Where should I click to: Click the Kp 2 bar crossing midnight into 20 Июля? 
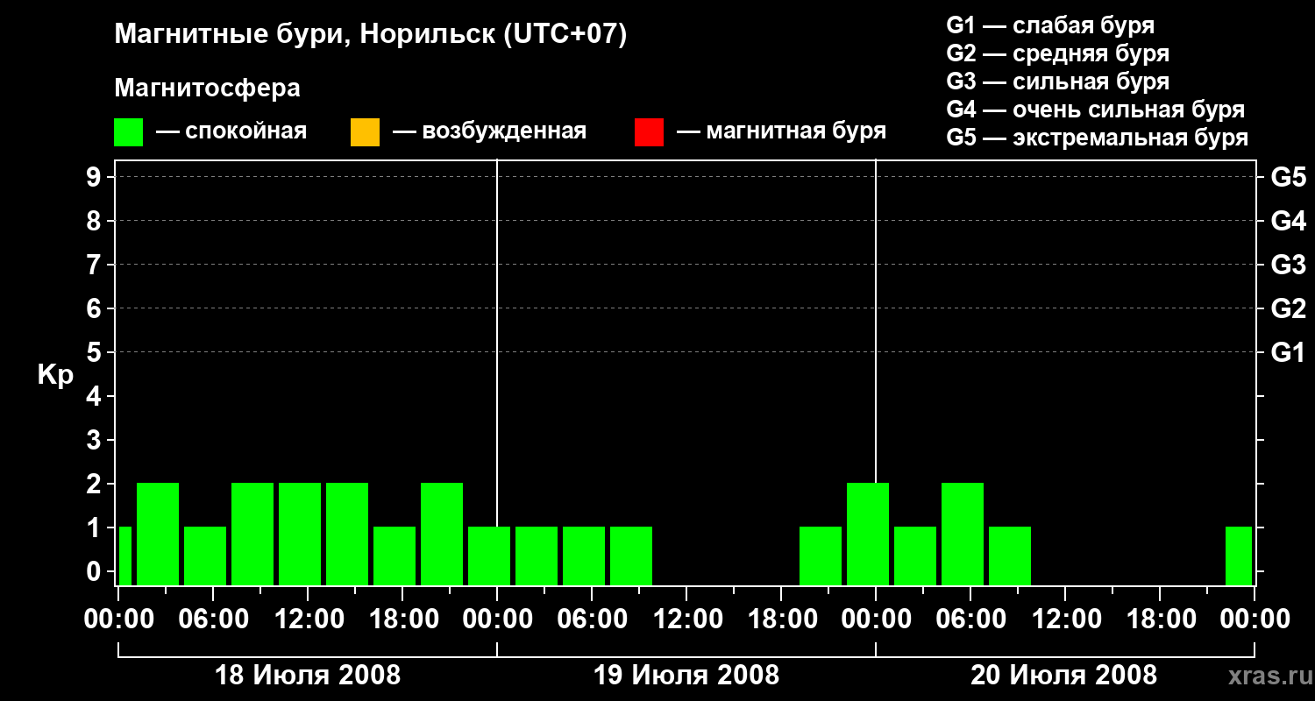[x=868, y=534]
